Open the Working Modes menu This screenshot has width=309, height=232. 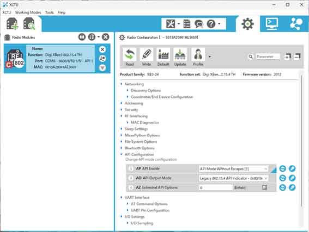click(28, 12)
